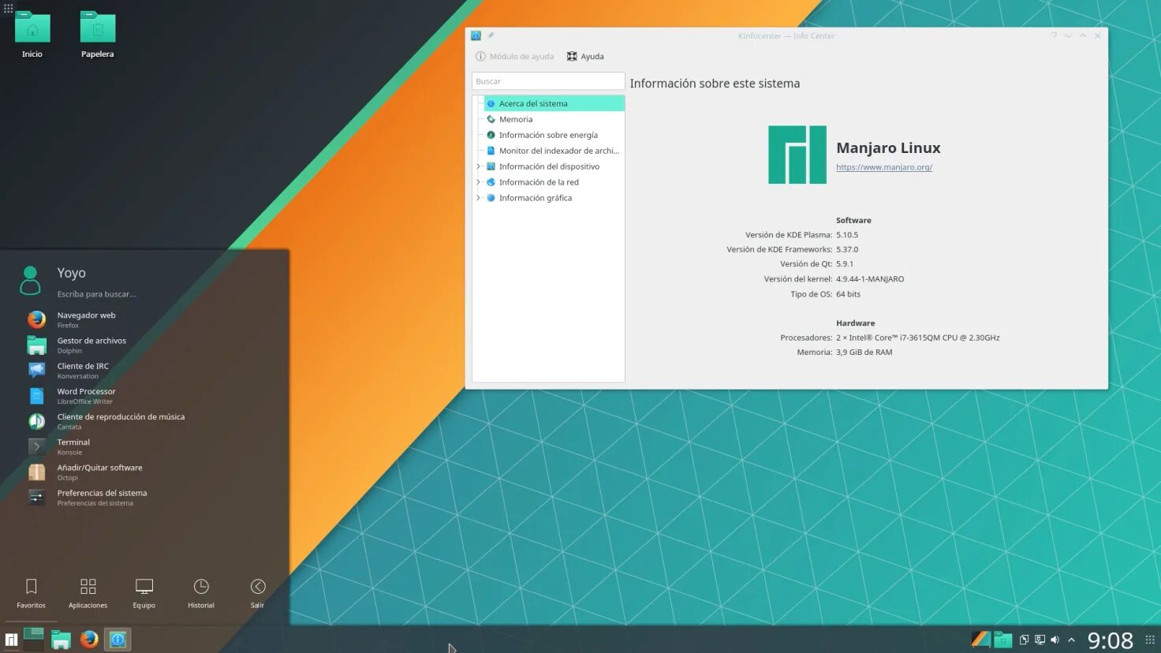Open the Papelera trash desktop icon
This screenshot has height=653, width=1161.
(98, 35)
